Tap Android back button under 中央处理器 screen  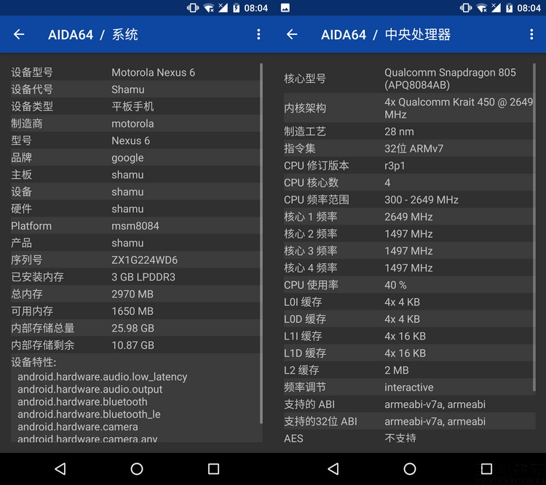[333, 469]
